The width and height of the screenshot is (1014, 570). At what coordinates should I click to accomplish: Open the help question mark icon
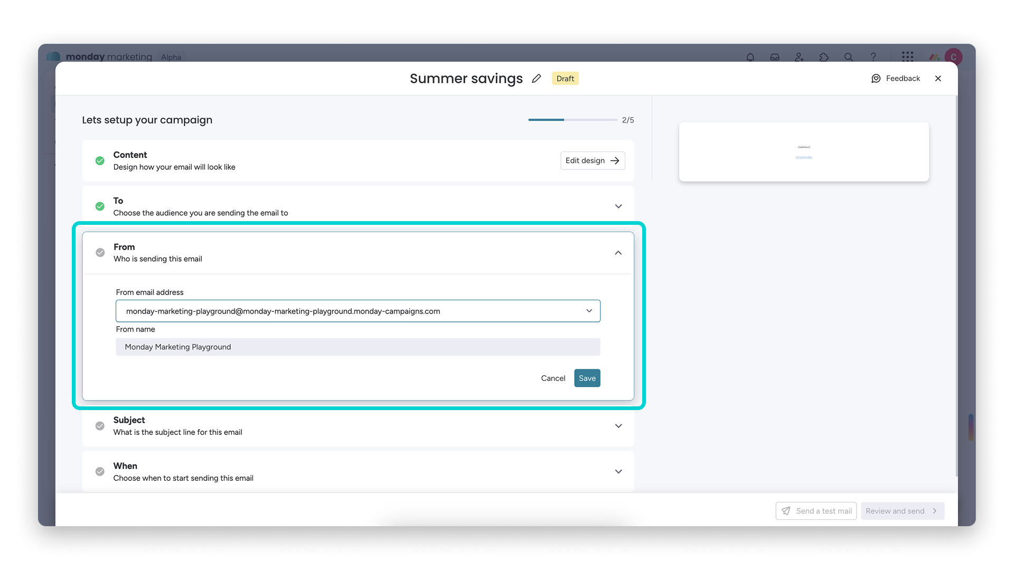pyautogui.click(x=874, y=57)
